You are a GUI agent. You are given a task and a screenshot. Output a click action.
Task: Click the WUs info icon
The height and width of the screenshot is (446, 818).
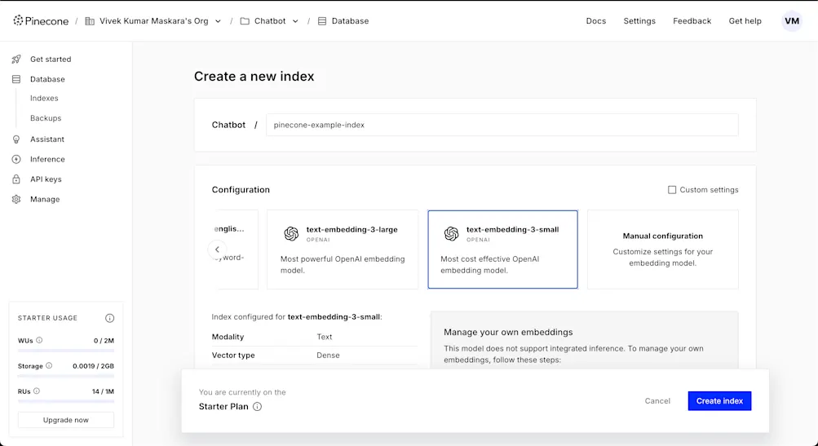click(x=39, y=340)
